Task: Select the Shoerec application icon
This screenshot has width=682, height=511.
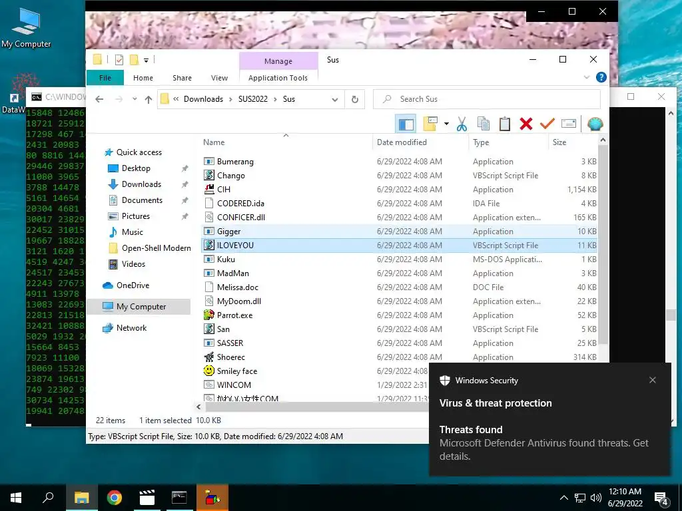Action: pos(209,357)
